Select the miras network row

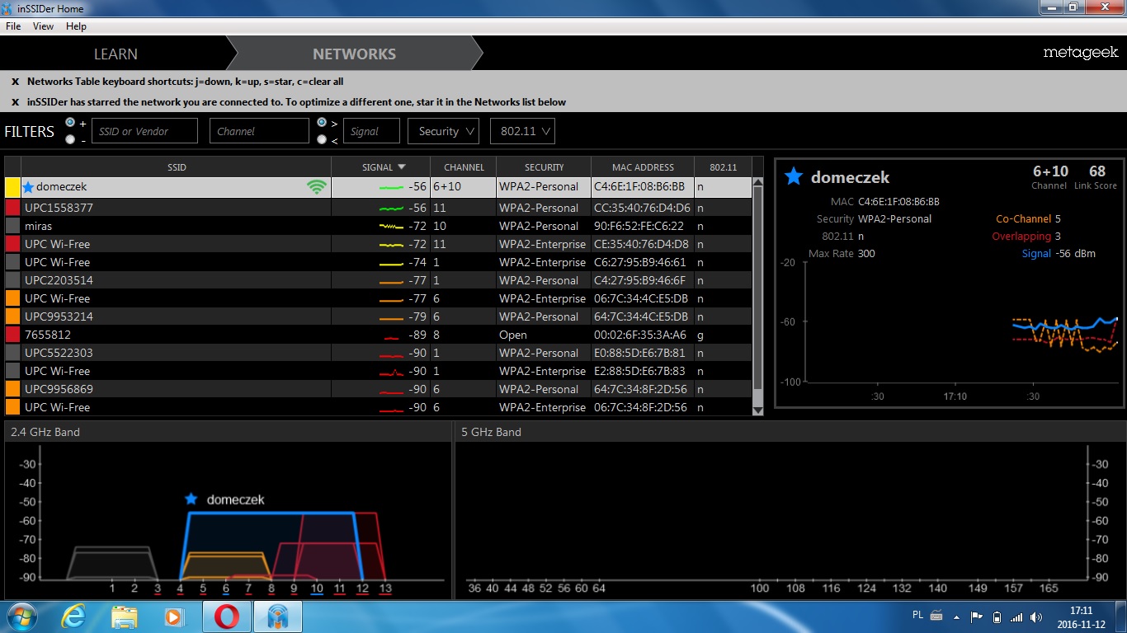(x=379, y=226)
